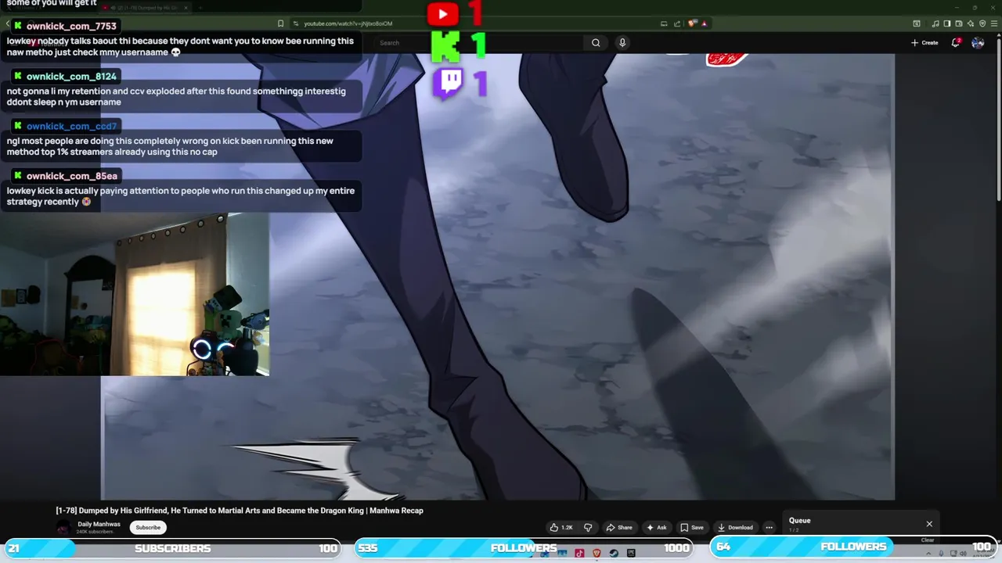Open the YouTube account avatar menu
1002x563 pixels.
[978, 43]
